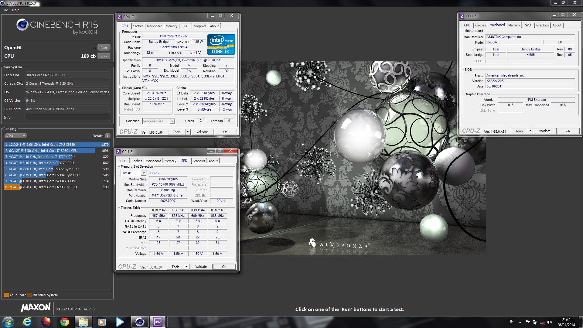Viewport: 583px width, 328px height.
Task: Click the Core Speed 2194.76 MHz value
Action: (156, 93)
